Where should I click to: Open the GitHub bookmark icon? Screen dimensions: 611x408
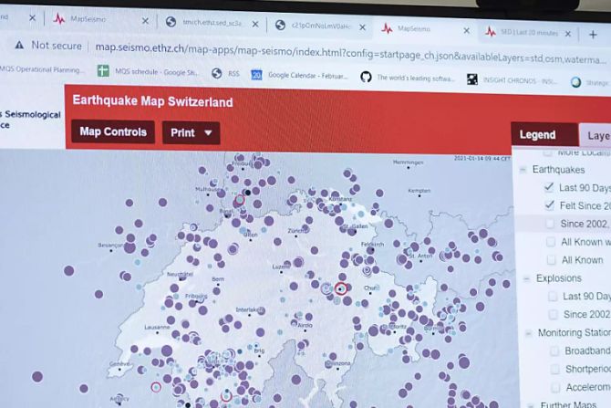click(x=366, y=77)
